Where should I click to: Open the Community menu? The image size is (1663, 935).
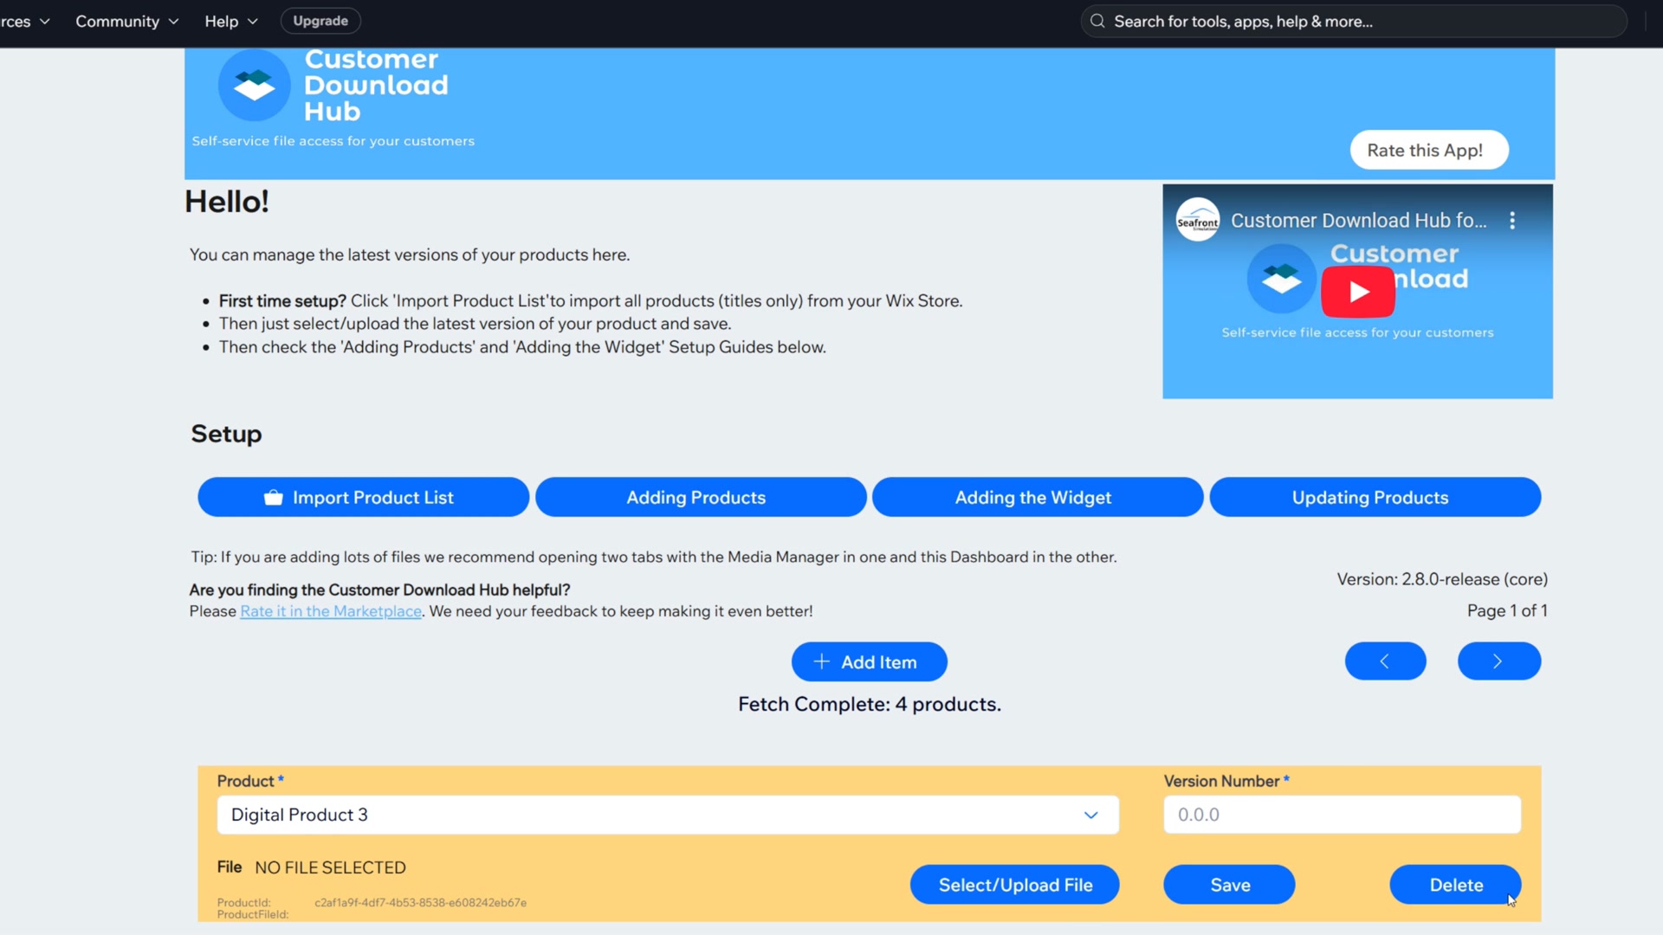(127, 21)
